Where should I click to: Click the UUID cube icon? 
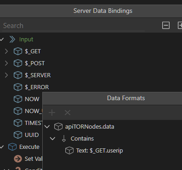coord(18,135)
